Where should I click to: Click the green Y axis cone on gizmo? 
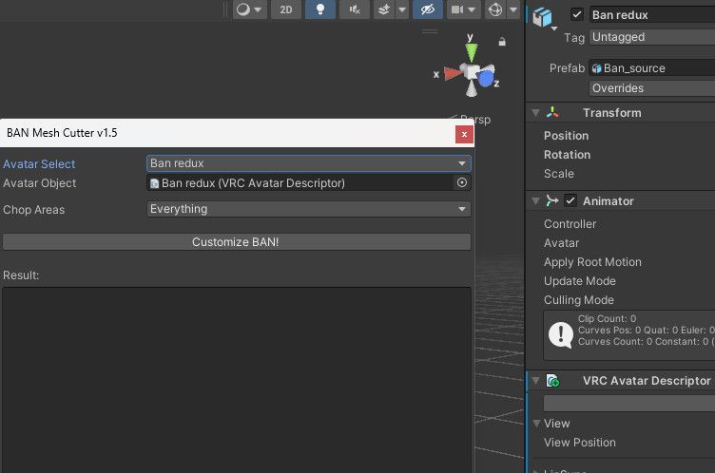tap(472, 52)
